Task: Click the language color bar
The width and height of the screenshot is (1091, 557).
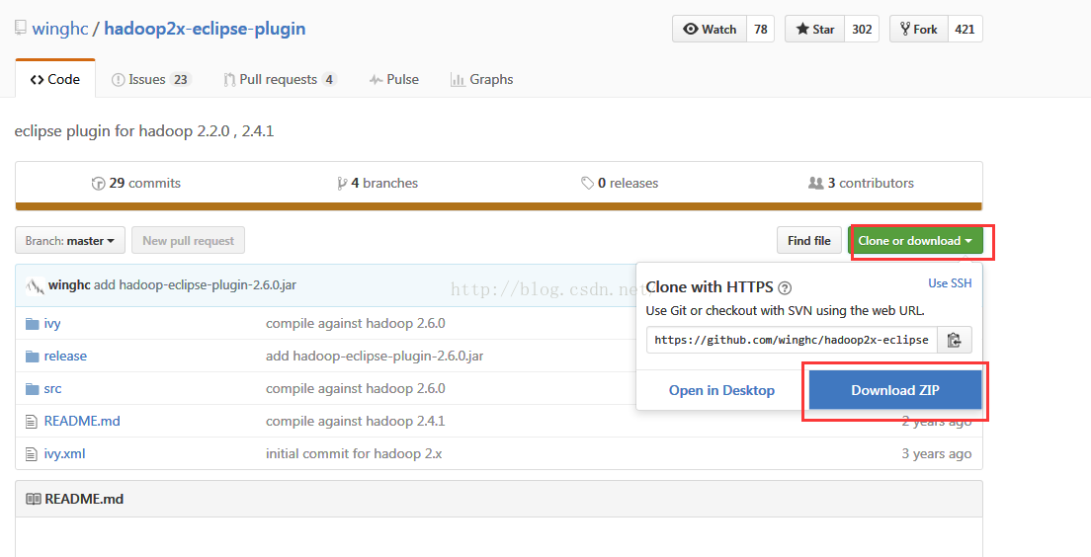Action: tap(498, 206)
